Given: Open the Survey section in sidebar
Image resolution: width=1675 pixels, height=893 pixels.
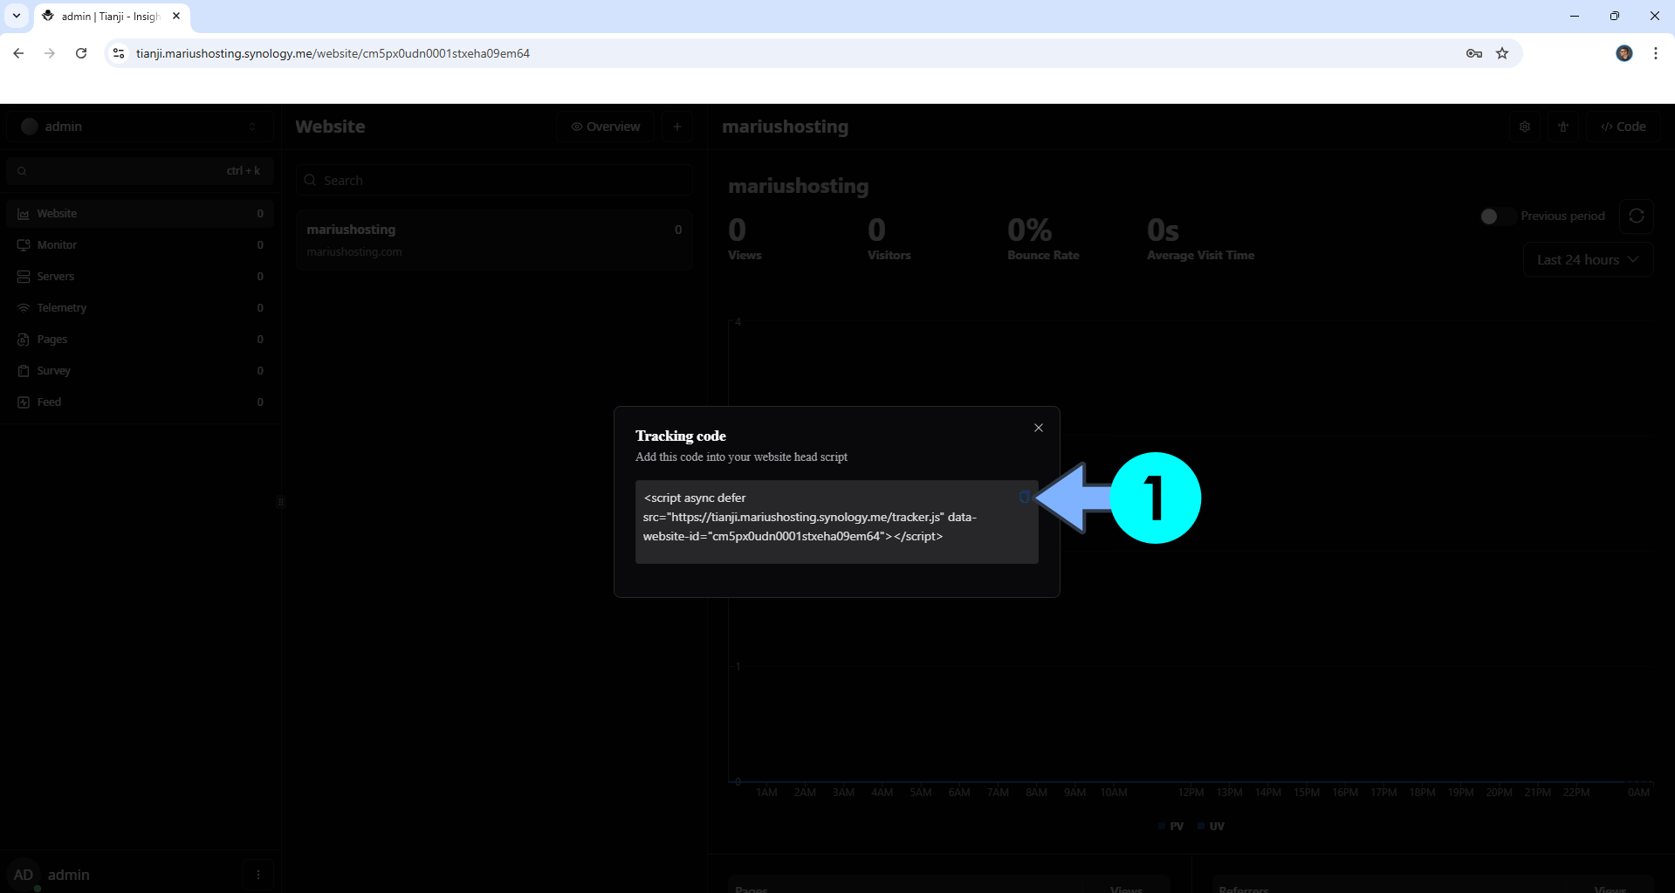Looking at the screenshot, I should [140, 371].
